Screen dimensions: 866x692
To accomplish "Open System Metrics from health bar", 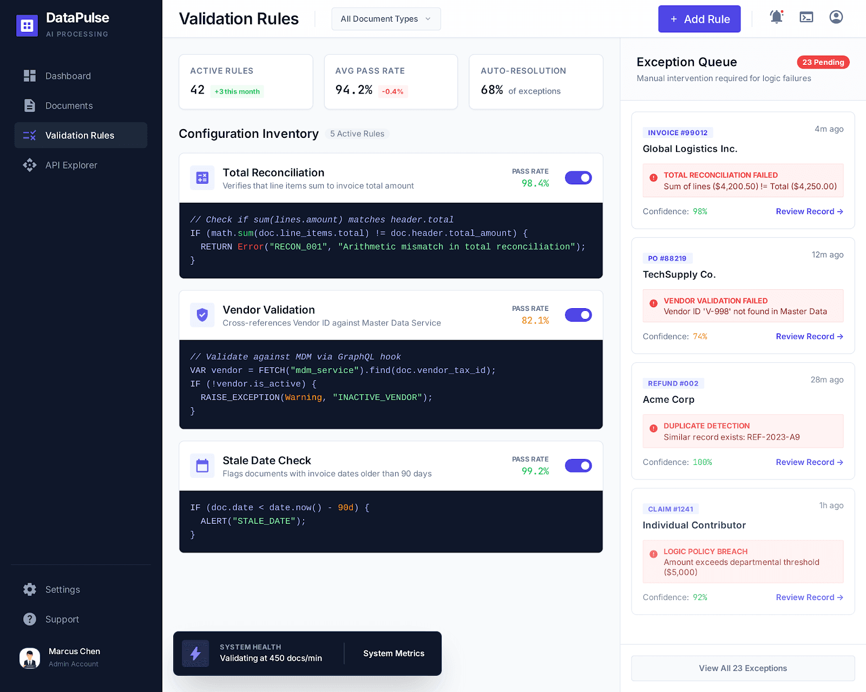I will [393, 654].
